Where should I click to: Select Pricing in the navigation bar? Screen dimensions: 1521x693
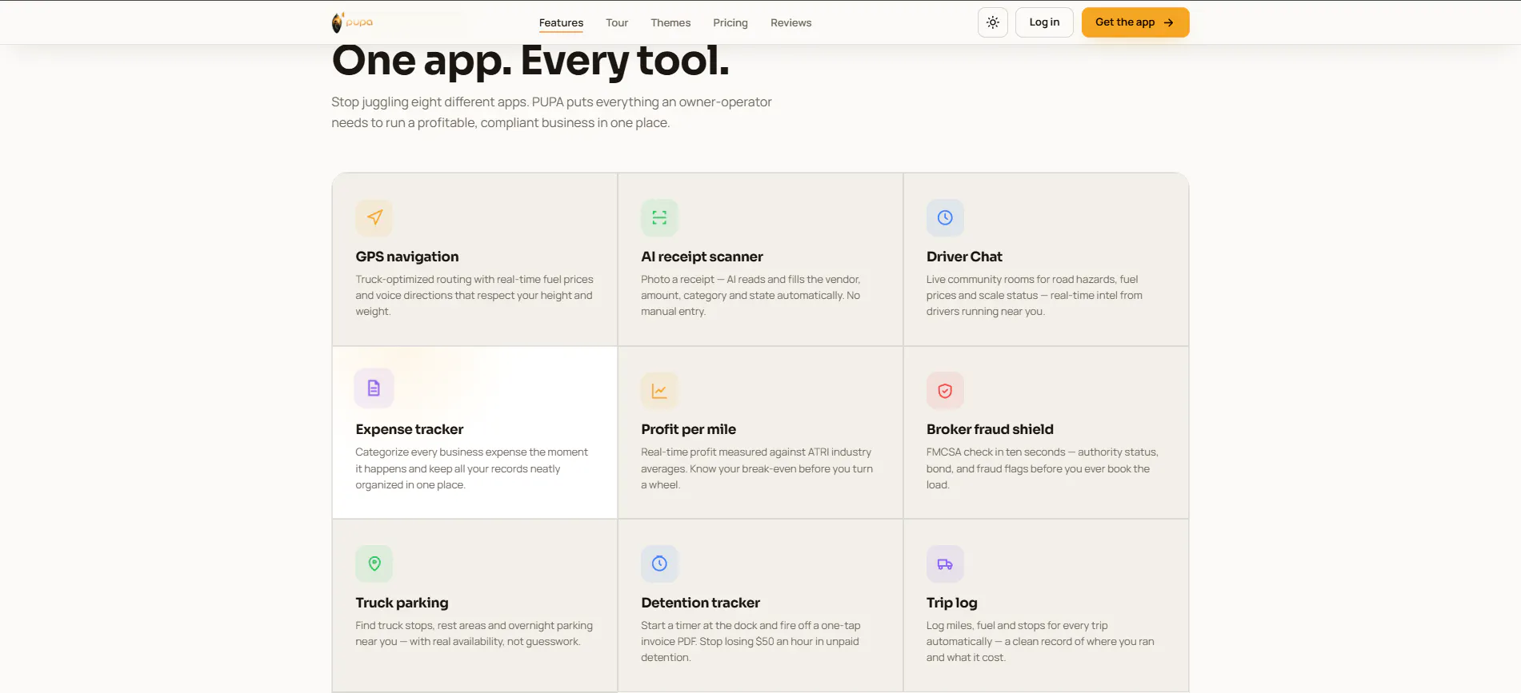point(730,22)
